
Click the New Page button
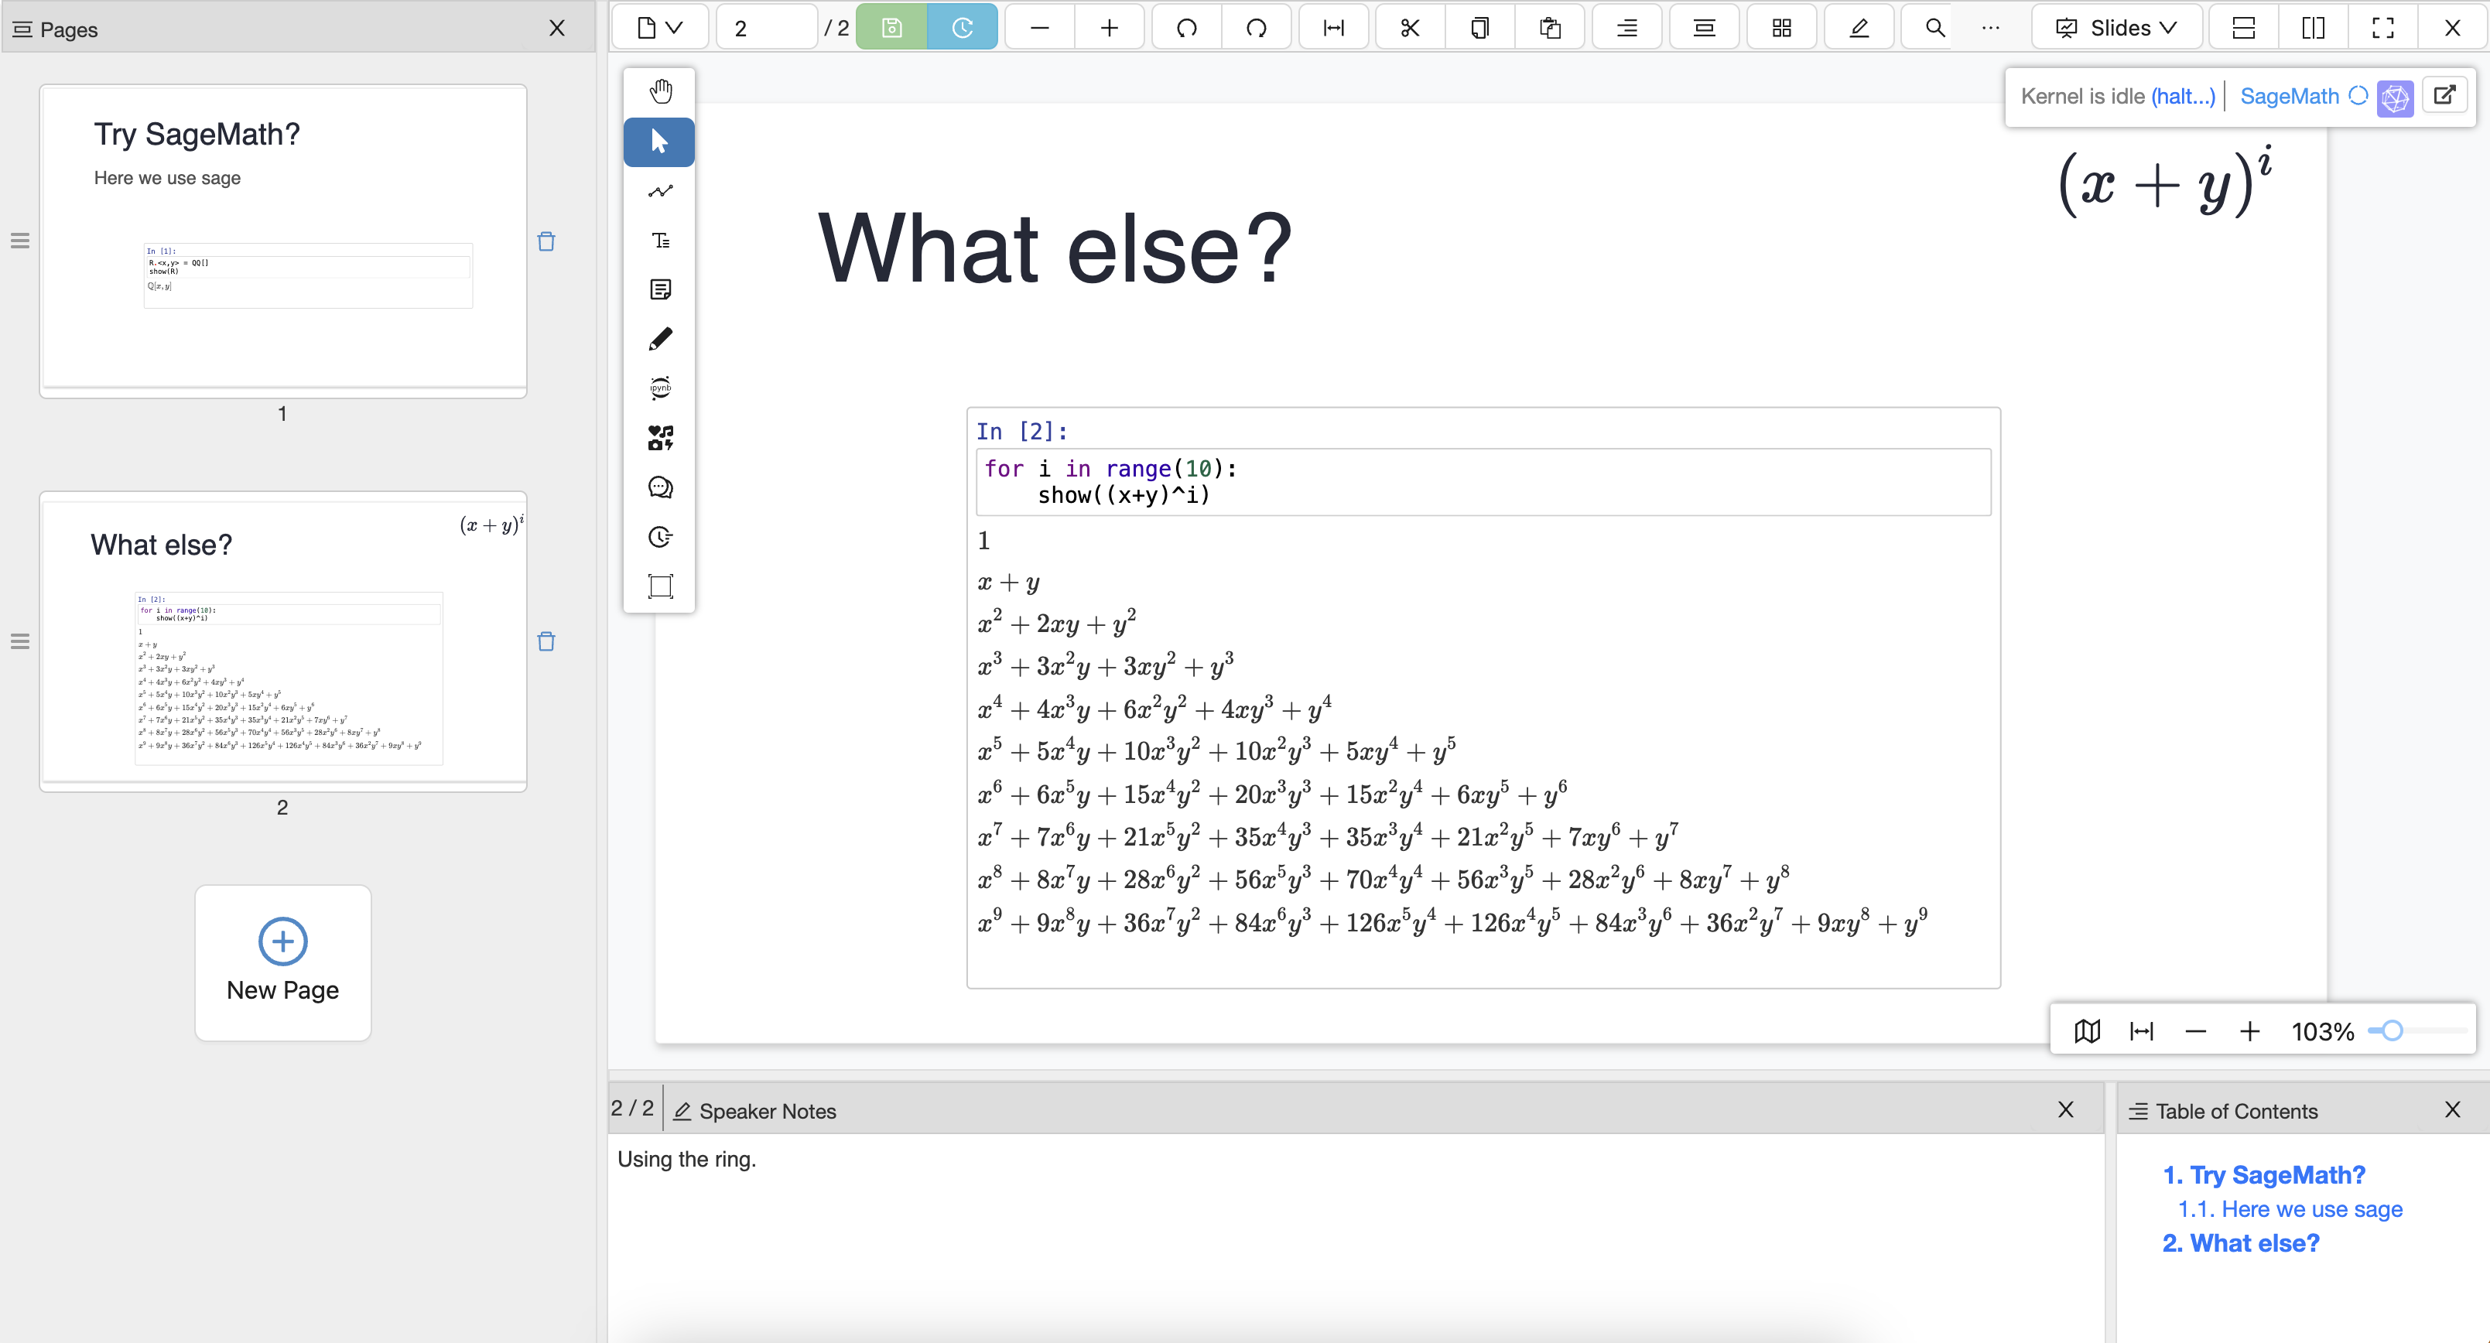282,962
